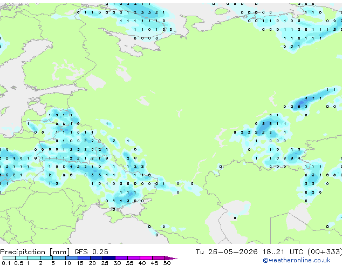Click the legend swatch between 45 and 50

point(159,258)
